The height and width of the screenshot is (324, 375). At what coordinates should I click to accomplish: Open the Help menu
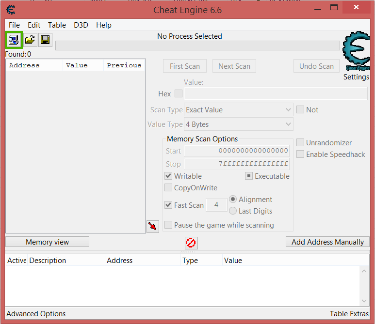coord(104,25)
